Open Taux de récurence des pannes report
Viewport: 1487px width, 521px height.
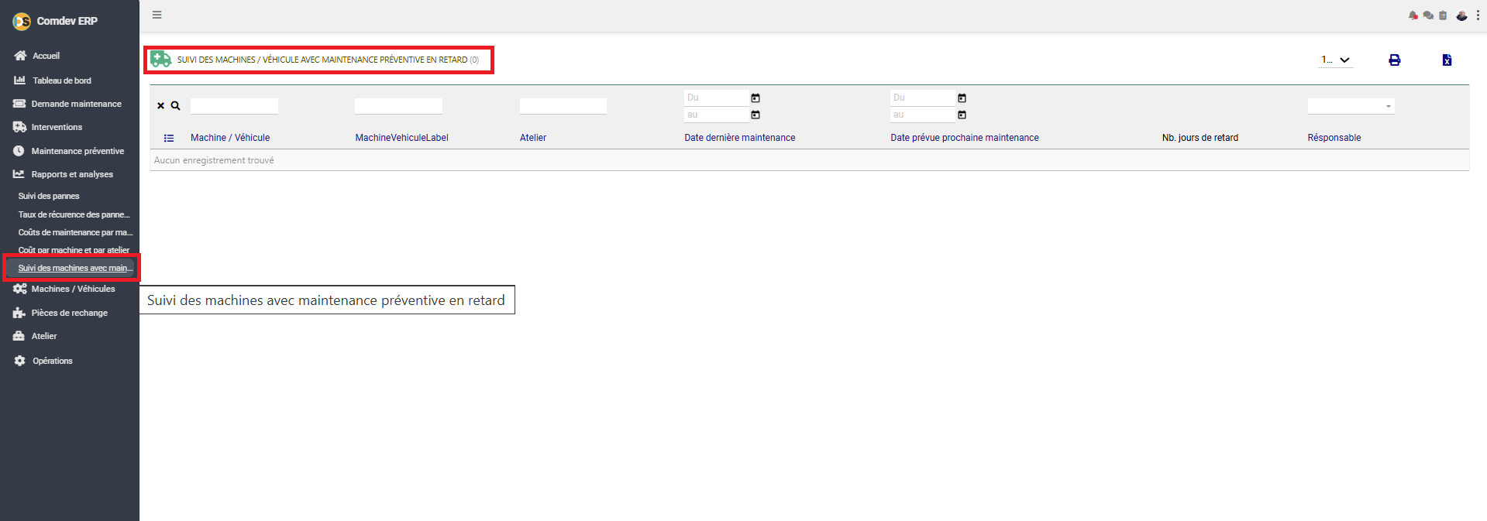pyautogui.click(x=74, y=214)
